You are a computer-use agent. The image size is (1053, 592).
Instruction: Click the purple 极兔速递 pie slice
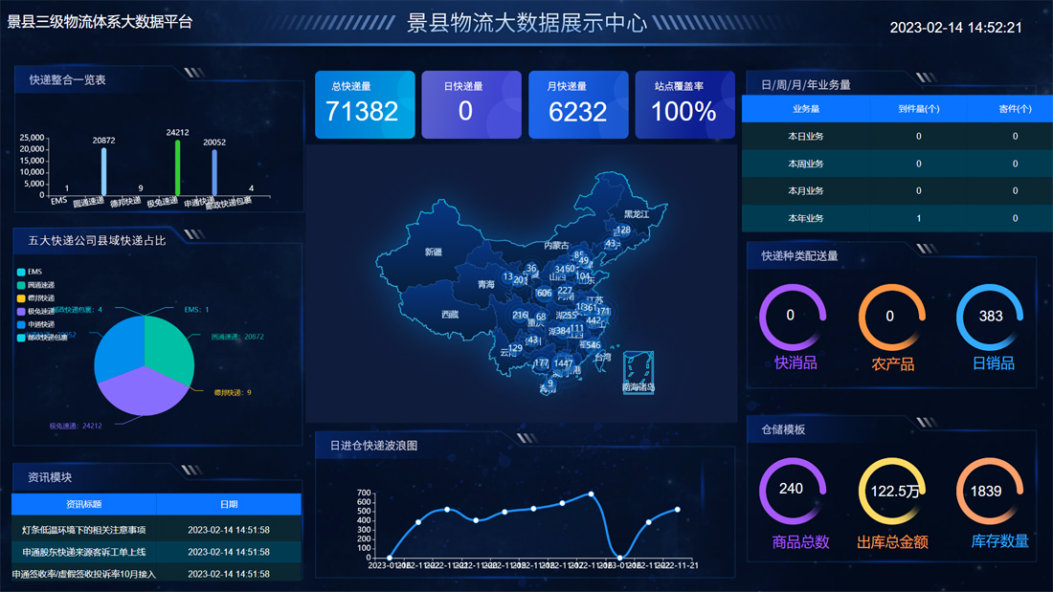point(144,390)
